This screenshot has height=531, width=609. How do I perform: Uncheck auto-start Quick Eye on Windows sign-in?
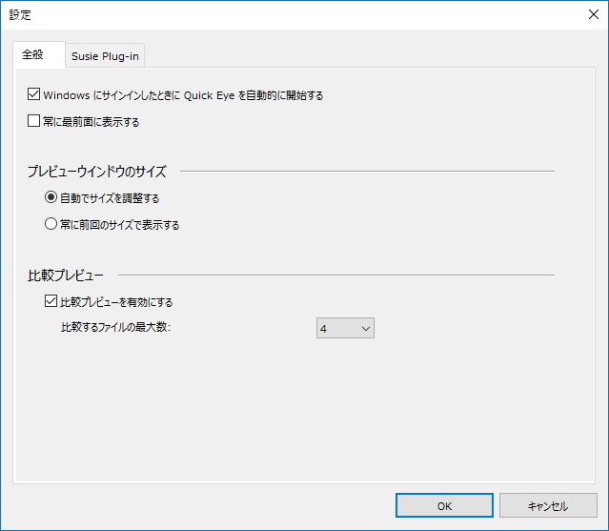point(33,94)
